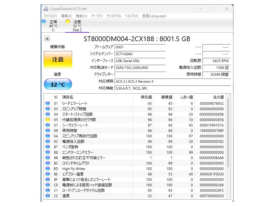The image size is (274, 206).
Task: Open the ディスク(D) menu
Action: (114, 16)
